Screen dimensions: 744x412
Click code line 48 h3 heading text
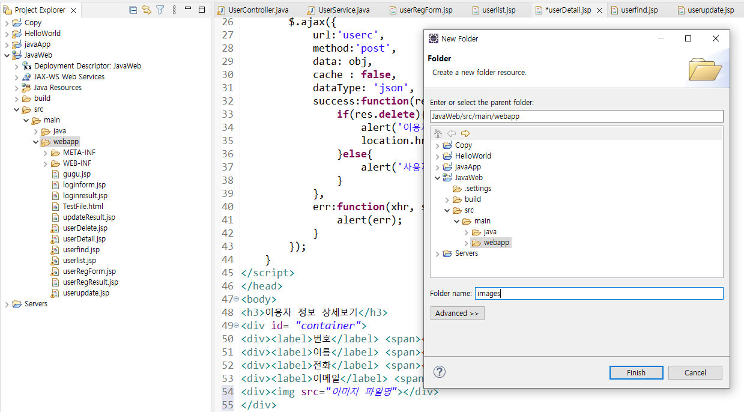click(311, 312)
